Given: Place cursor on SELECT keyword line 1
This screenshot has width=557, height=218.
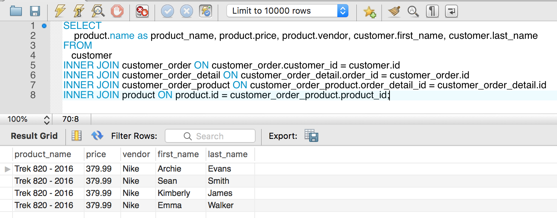Looking at the screenshot, I should click(82, 26).
